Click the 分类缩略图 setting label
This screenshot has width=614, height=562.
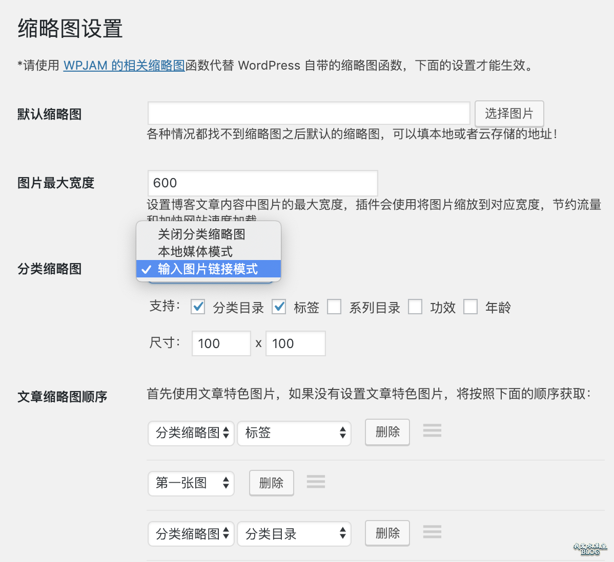pos(50,269)
